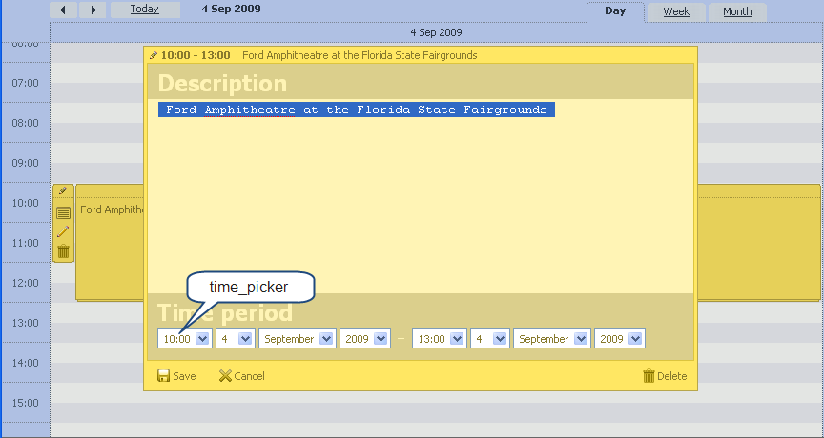Expand the start month September dropdown

pyautogui.click(x=326, y=339)
